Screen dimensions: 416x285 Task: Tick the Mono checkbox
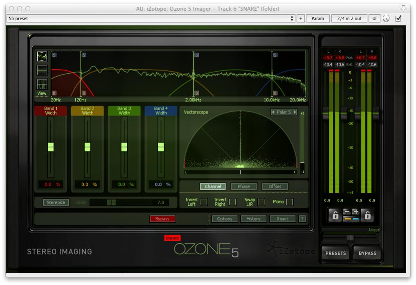pos(290,202)
